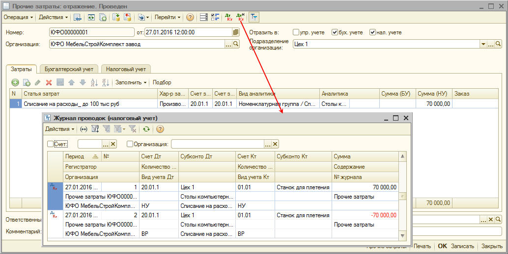Open calendar picker next to the date
Screen dimensions: 508x254
point(236,32)
